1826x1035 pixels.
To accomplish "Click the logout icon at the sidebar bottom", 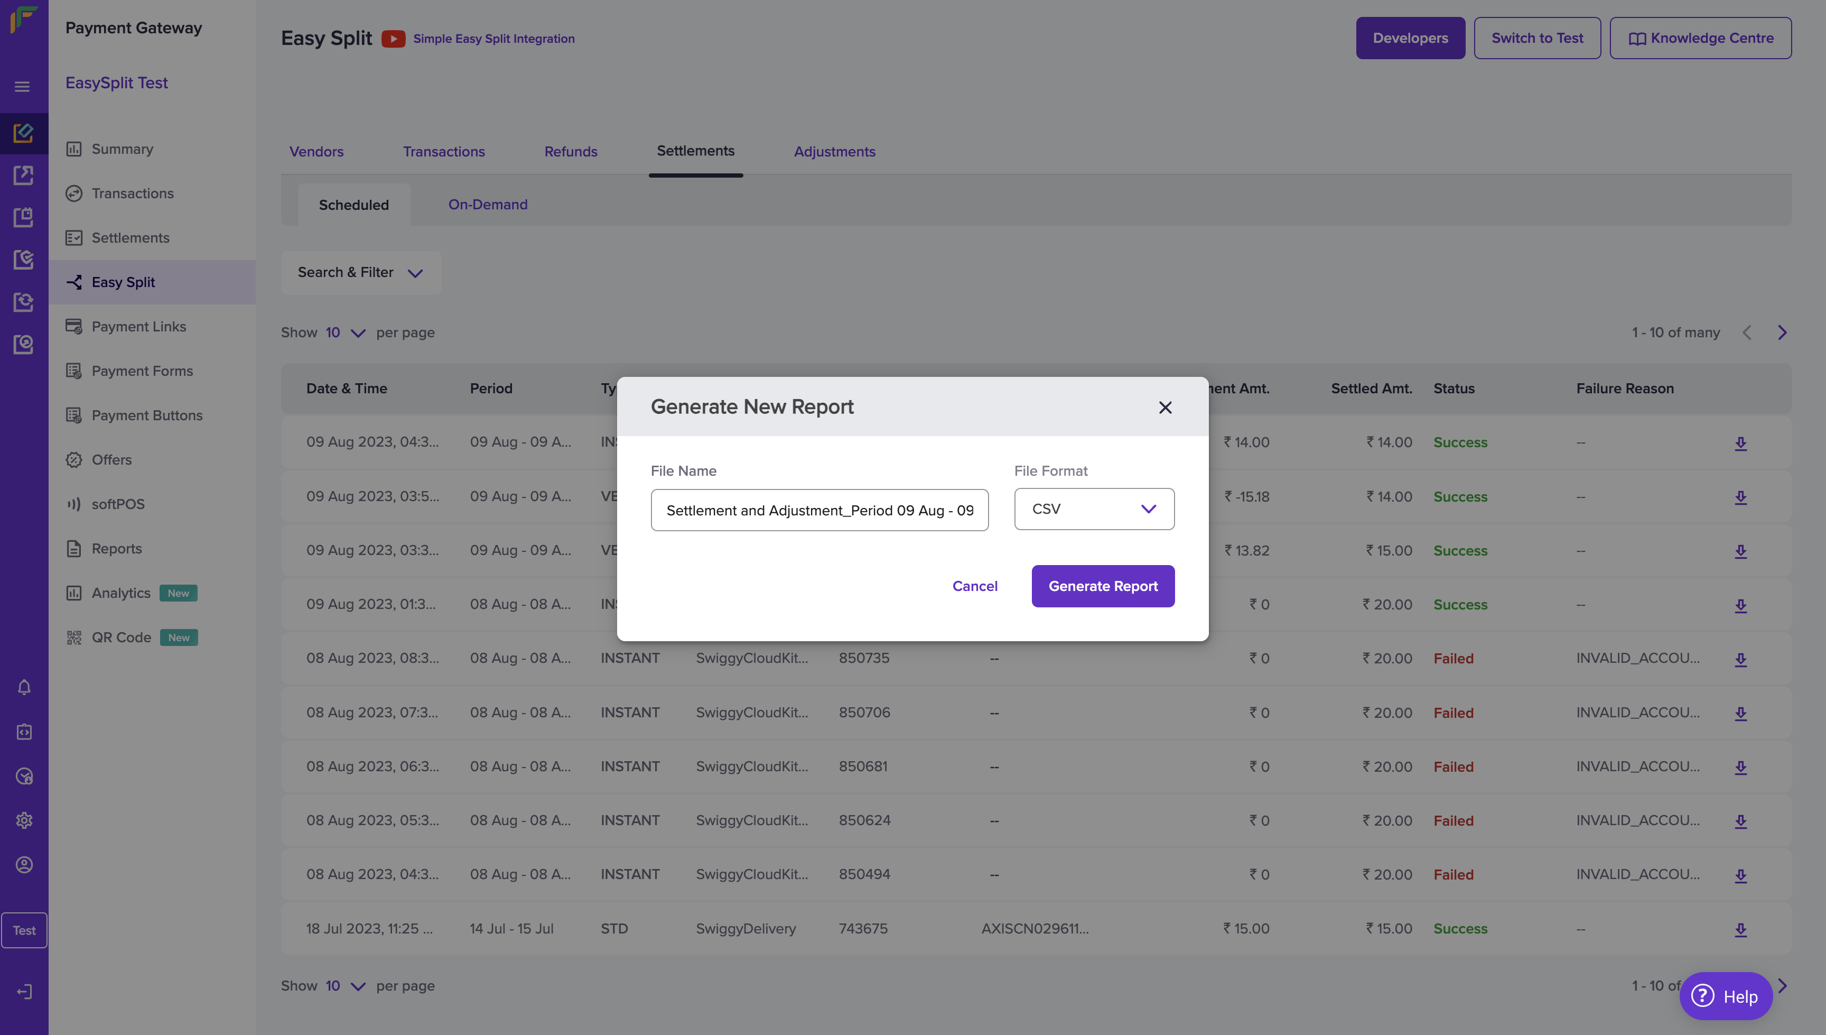I will pyautogui.click(x=24, y=992).
